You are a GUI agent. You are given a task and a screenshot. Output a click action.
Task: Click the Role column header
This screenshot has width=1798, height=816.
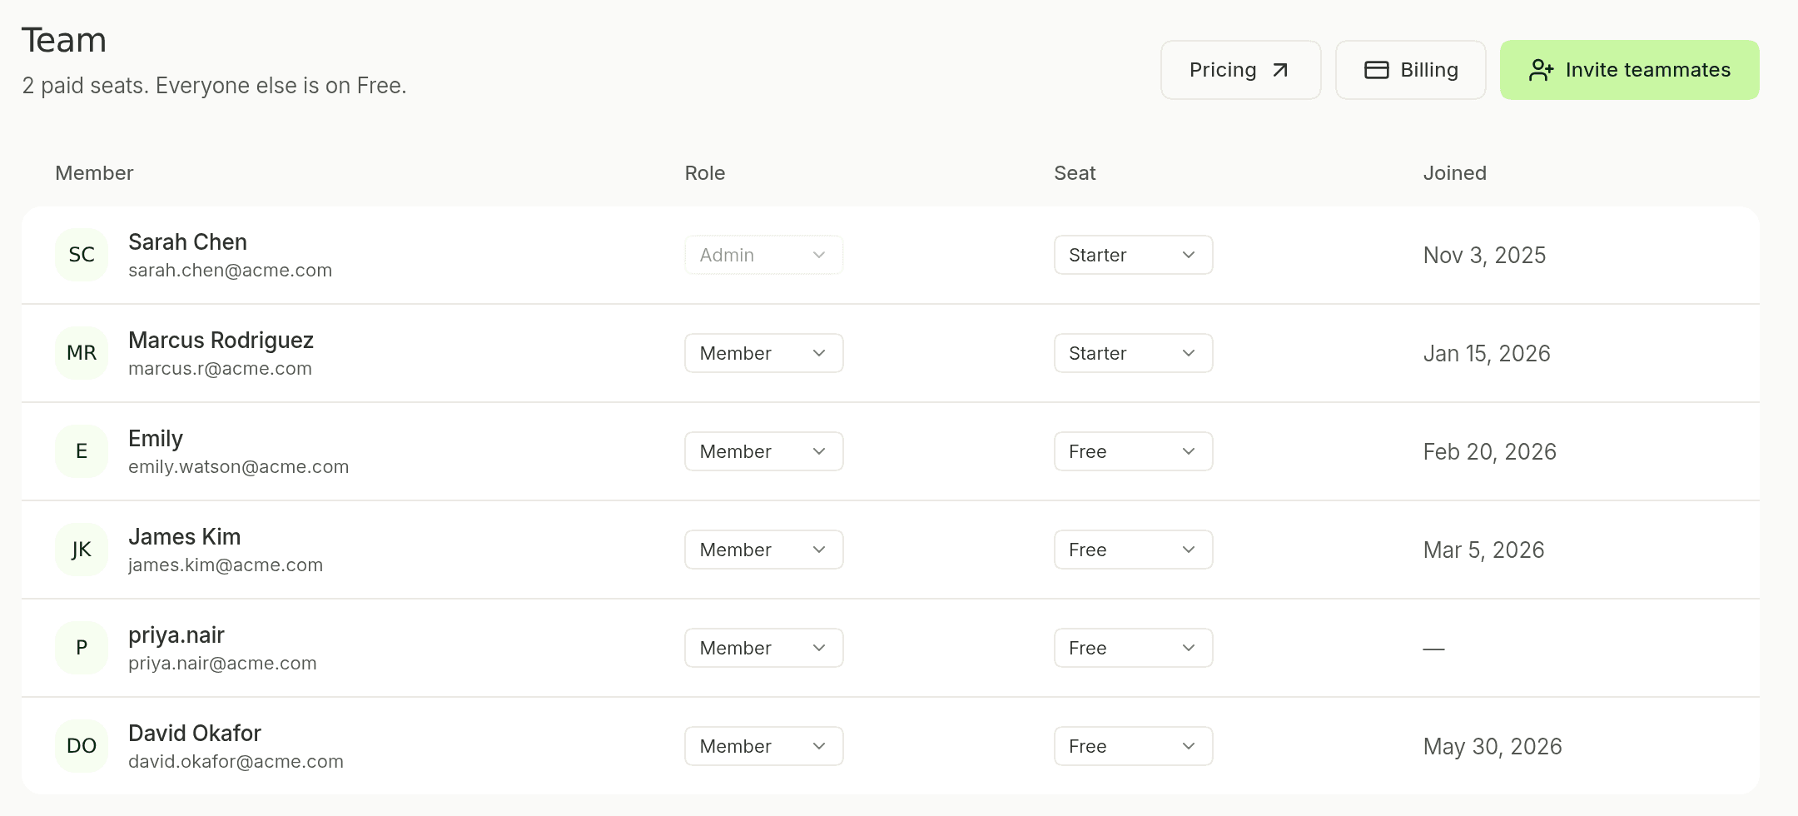[x=705, y=173]
